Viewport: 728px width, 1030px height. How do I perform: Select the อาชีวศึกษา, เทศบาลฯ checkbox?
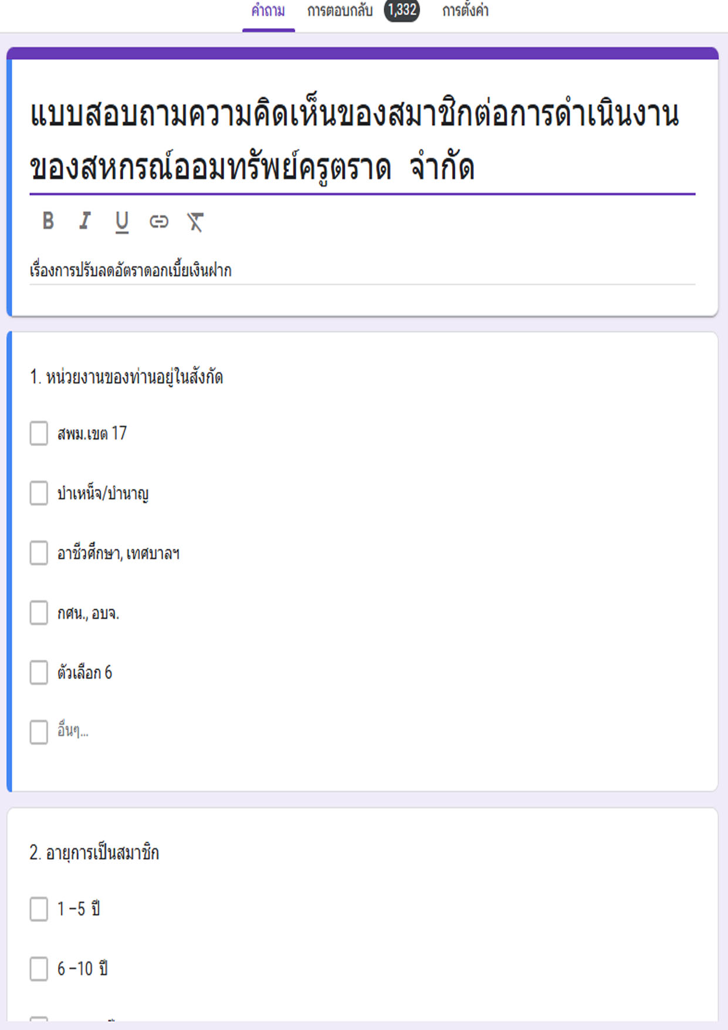click(x=39, y=553)
